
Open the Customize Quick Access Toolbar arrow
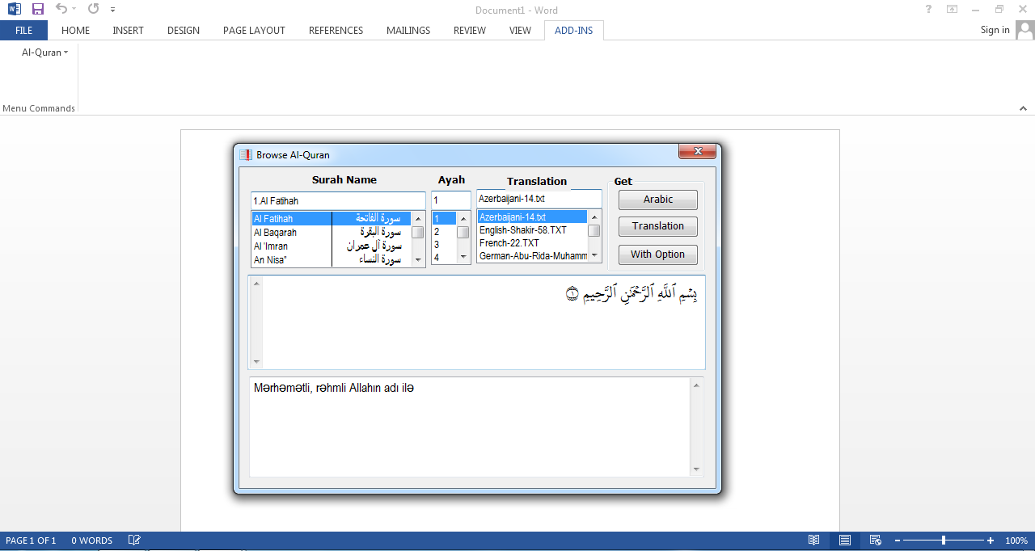112,10
